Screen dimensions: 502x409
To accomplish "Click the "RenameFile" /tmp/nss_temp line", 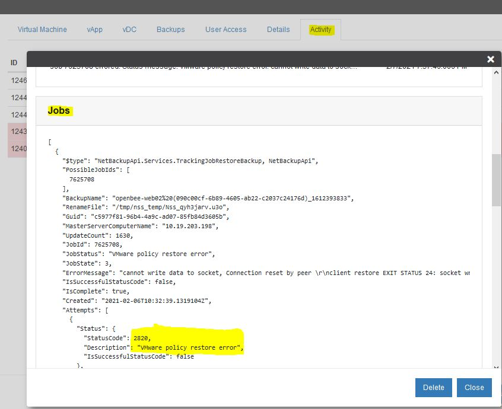I will pos(145,207).
